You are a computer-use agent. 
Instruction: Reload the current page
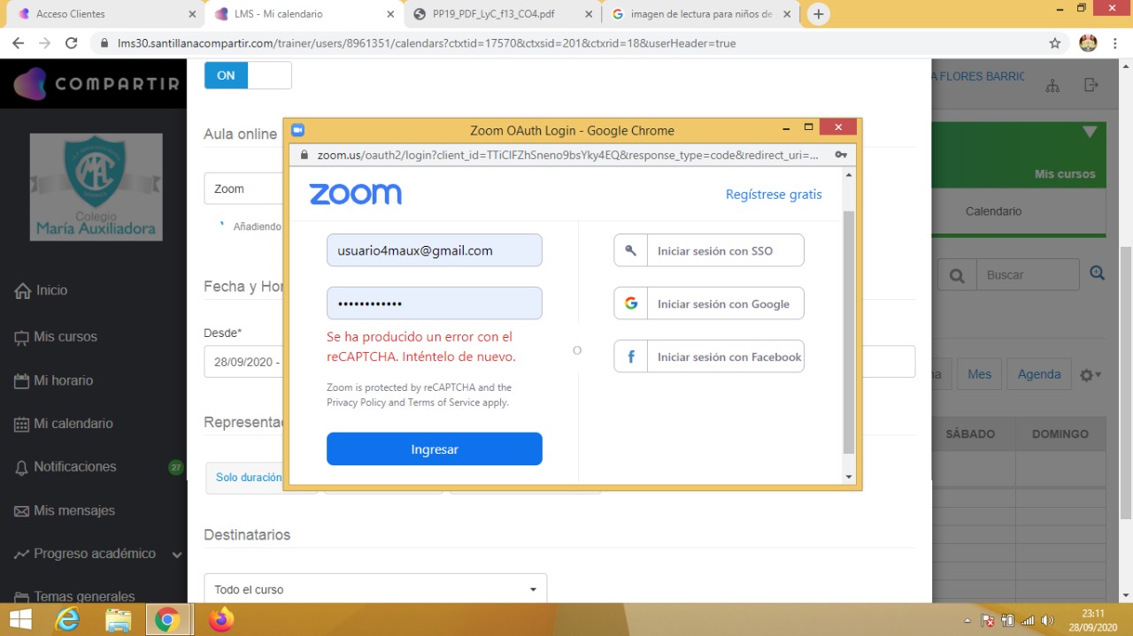[x=72, y=43]
